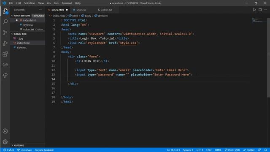Open the Terminal menu
The width and height of the screenshot is (270, 152).
pos(67,3)
